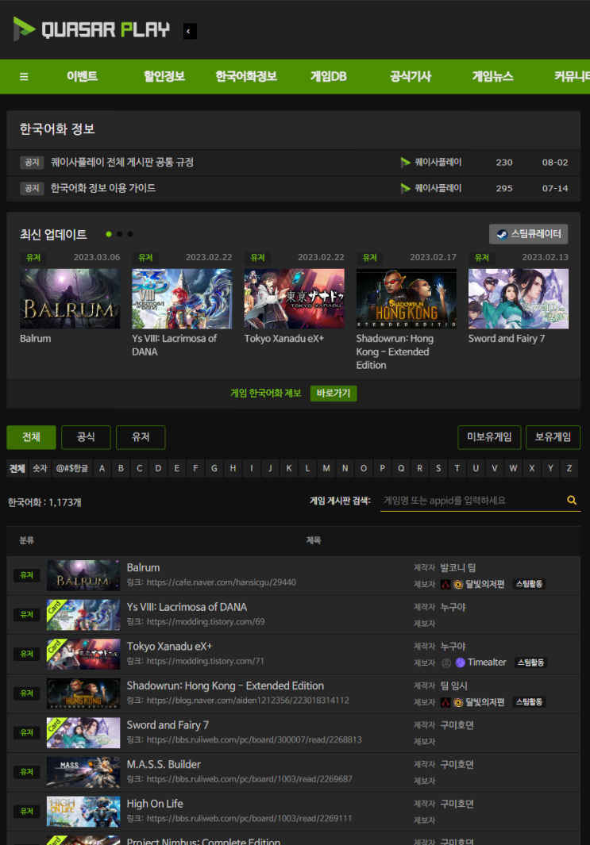Open Balrum list row thumbnail
Screen dimensions: 590x845
pyautogui.click(x=83, y=575)
